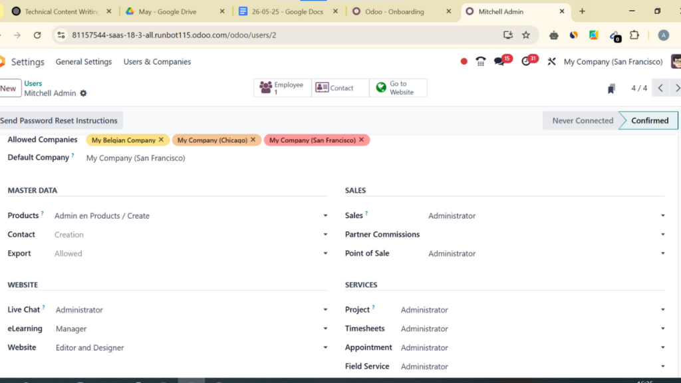Select the Confirmed status
This screenshot has width=681, height=383.
click(x=650, y=121)
